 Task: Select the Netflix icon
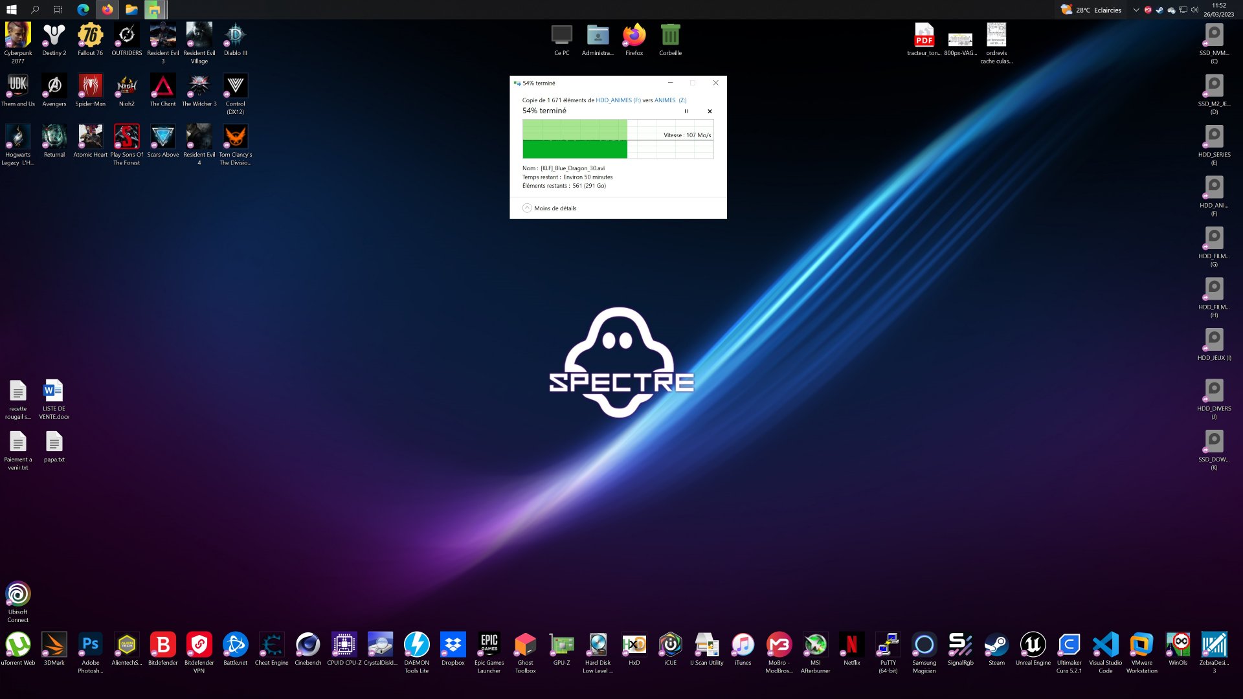tap(852, 649)
